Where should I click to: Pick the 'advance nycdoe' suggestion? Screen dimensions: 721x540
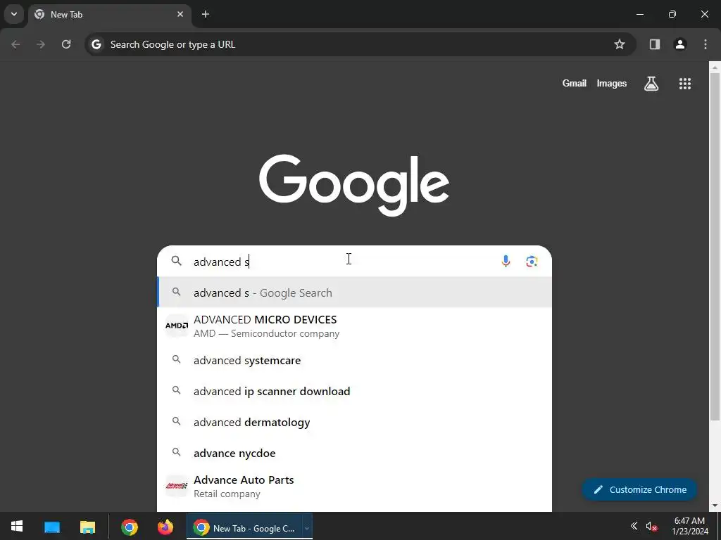coord(355,453)
